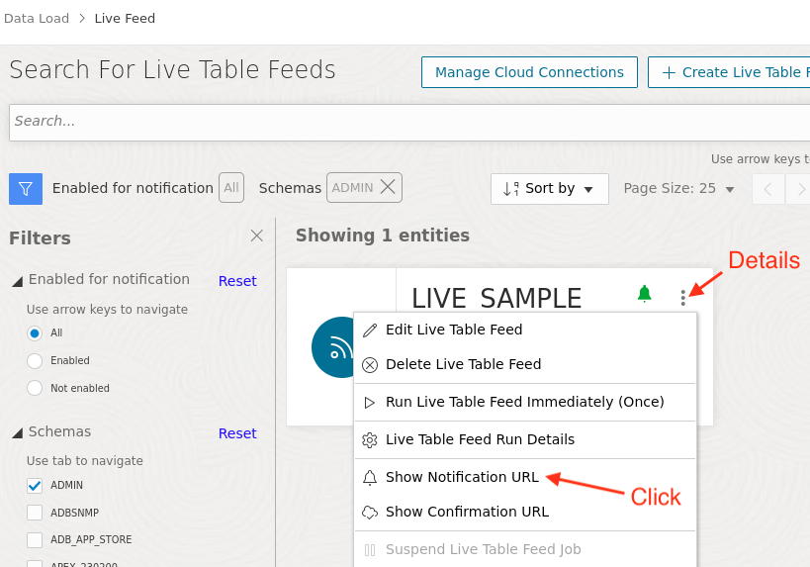810x567 pixels.
Task: Click the pencil icon for Edit Live Table Feed
Action: 370,331
